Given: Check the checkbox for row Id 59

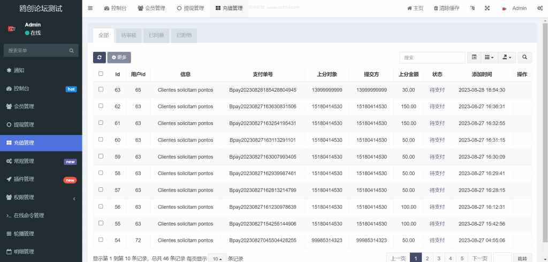Looking at the screenshot, I should click(101, 156).
